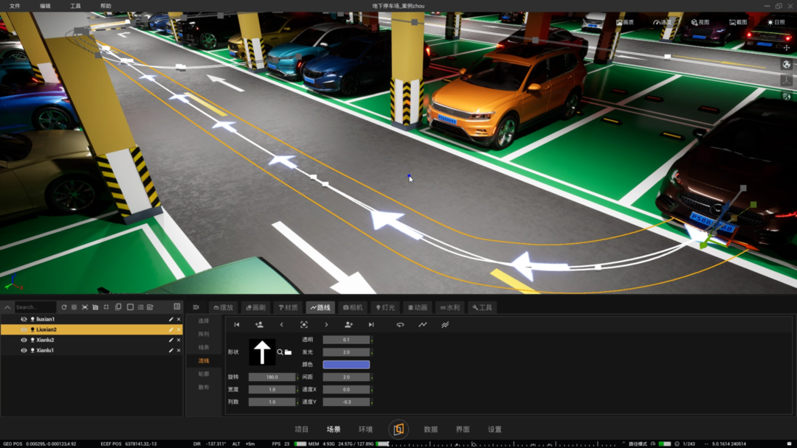Viewport: 797px width, 448px height.
Task: Toggle visibility of liuxian1 layer
Action: tap(24, 320)
